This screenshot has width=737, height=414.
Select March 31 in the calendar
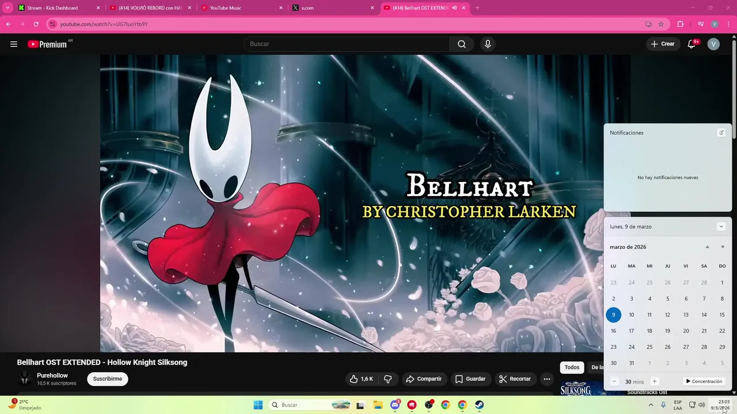[x=632, y=363]
